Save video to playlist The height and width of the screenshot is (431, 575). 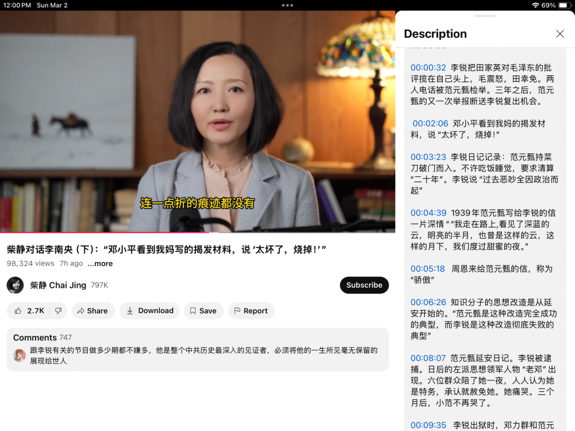coord(203,311)
